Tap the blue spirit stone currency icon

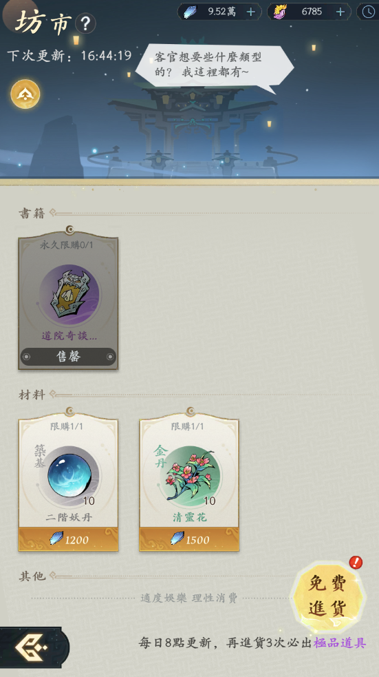[190, 12]
